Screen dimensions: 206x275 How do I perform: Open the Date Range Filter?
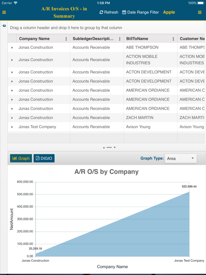tap(141, 12)
